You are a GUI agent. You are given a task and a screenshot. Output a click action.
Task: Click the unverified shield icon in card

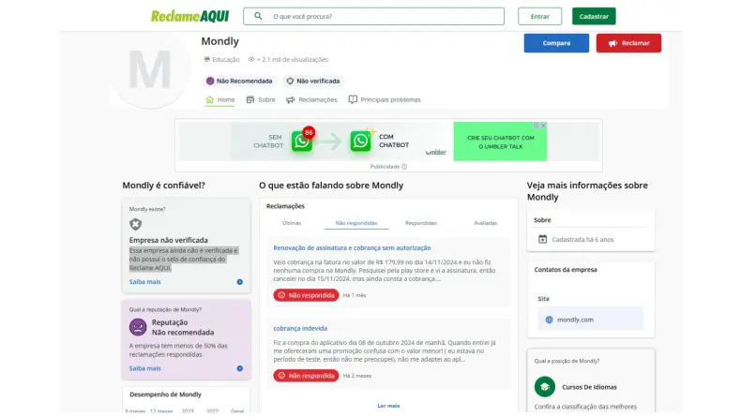point(136,224)
